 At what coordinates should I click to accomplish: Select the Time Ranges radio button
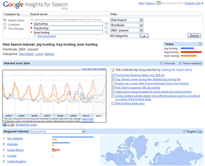coord(5,28)
